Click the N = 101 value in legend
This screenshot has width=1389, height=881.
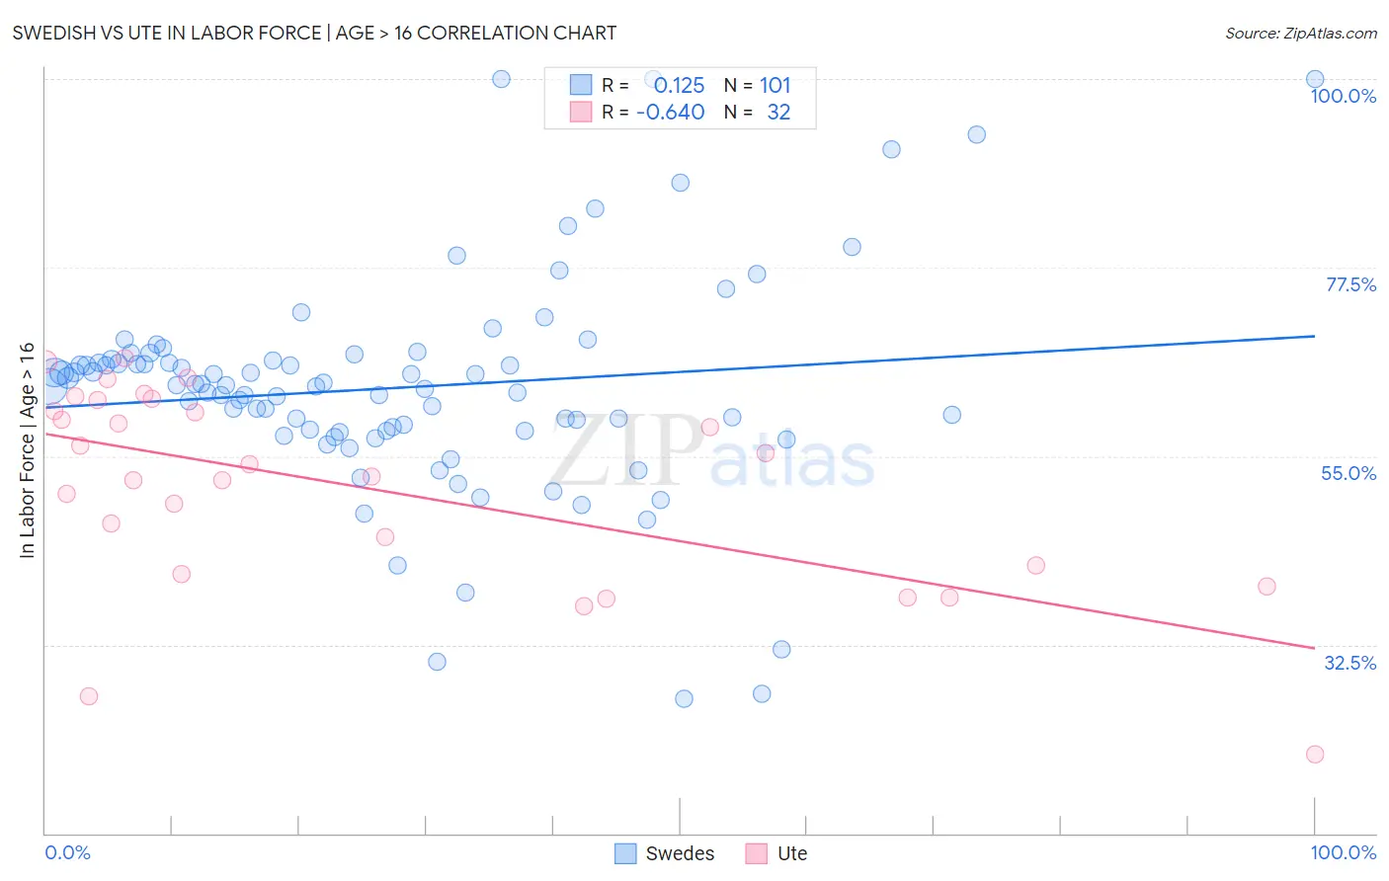point(758,85)
